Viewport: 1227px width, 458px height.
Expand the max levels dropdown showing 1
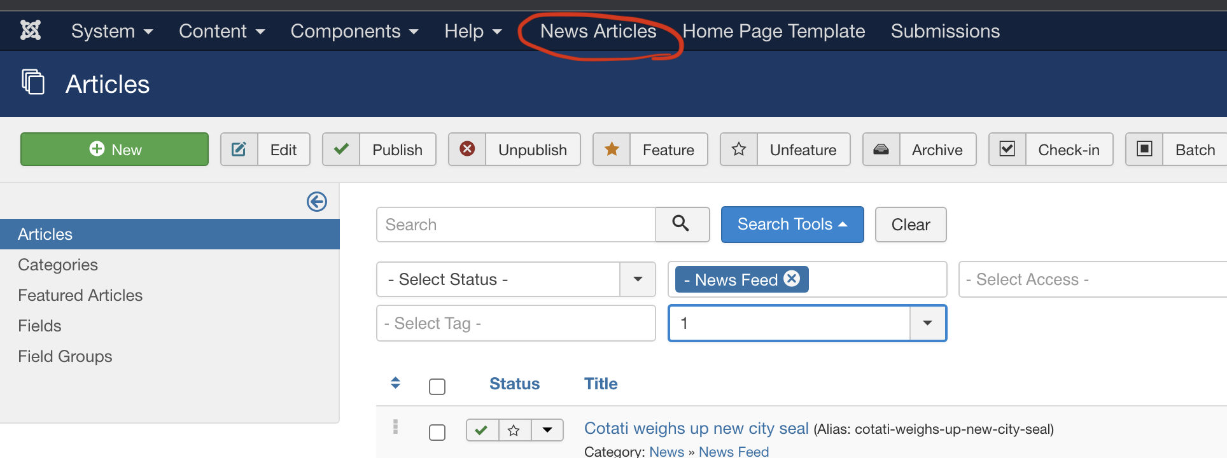tap(927, 323)
